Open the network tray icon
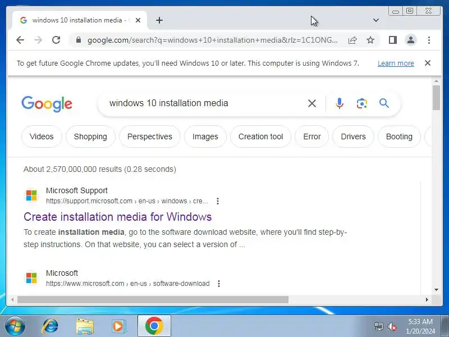This screenshot has width=449, height=337. click(378, 326)
